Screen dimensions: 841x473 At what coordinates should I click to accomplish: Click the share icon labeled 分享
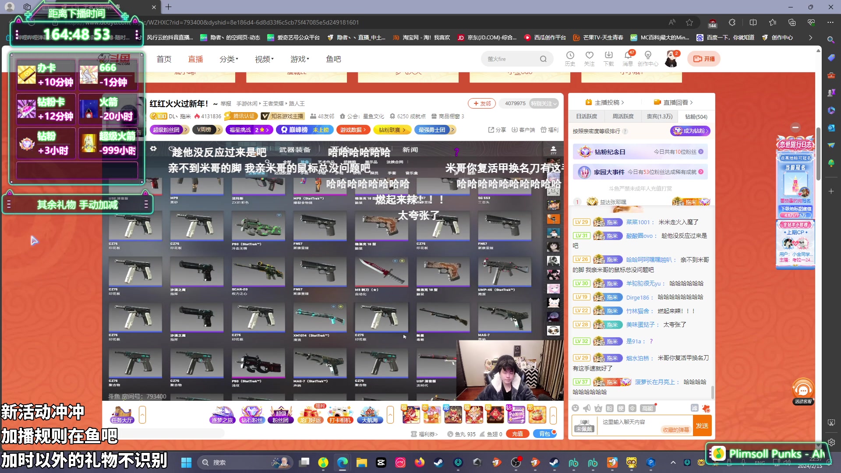click(497, 130)
